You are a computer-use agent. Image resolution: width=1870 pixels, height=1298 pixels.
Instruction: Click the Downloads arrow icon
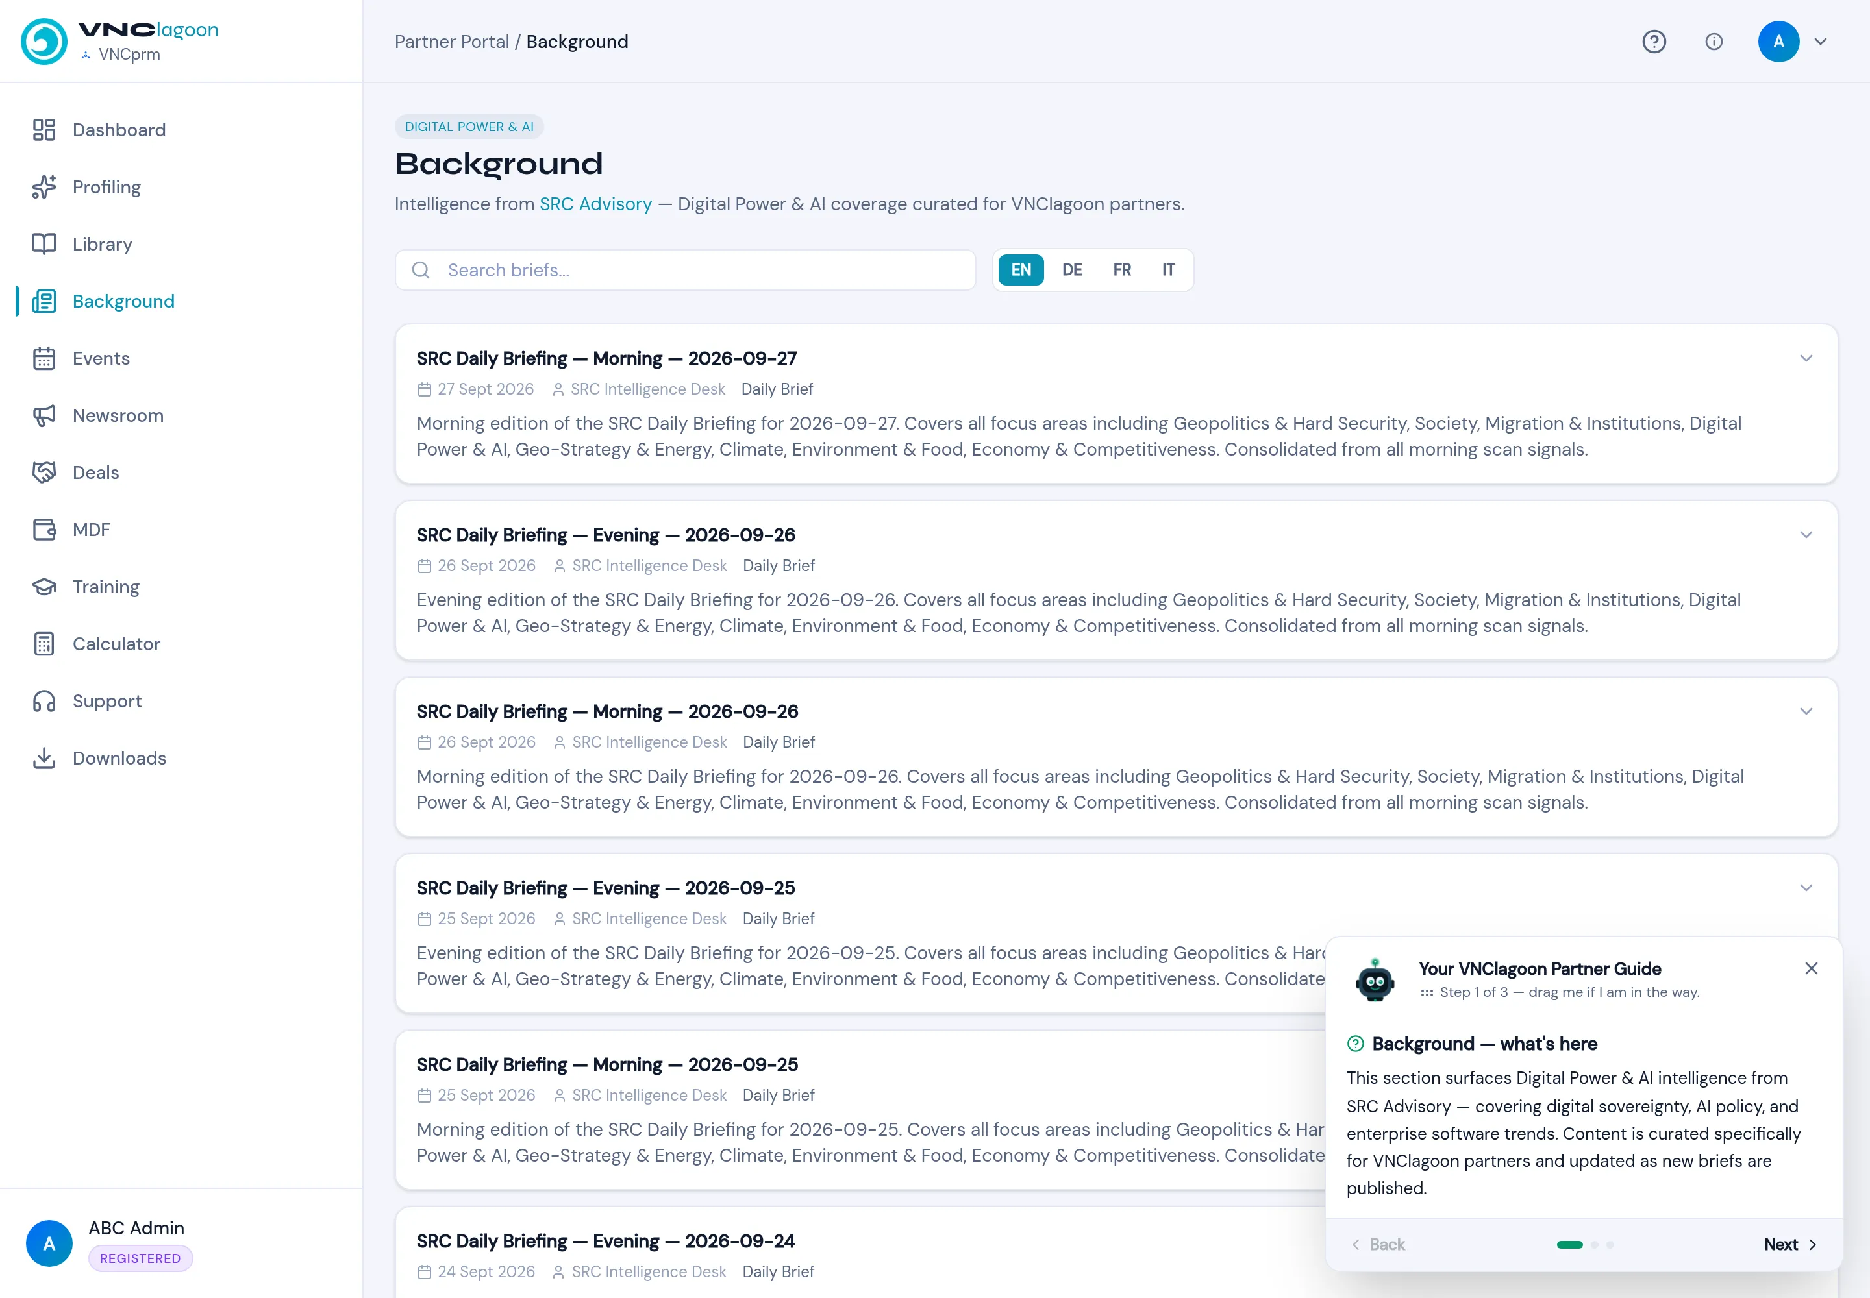pyautogui.click(x=44, y=758)
